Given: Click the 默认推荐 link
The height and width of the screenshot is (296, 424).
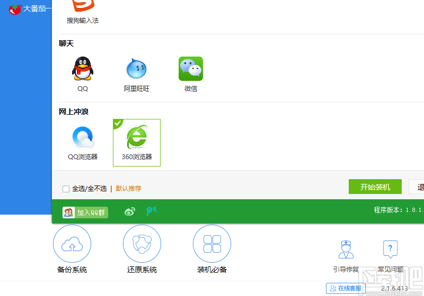Looking at the screenshot, I should point(128,189).
